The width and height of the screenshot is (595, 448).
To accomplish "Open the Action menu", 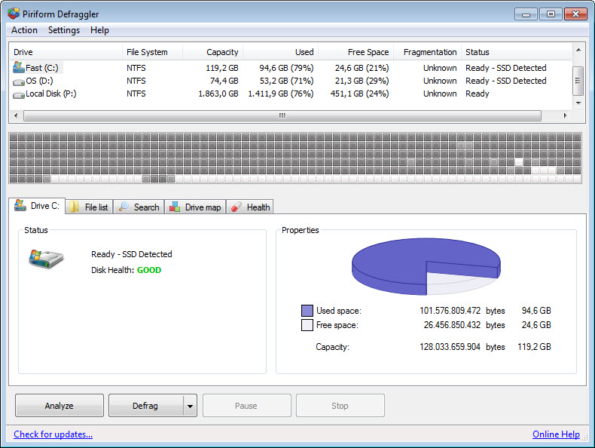I will [x=24, y=30].
